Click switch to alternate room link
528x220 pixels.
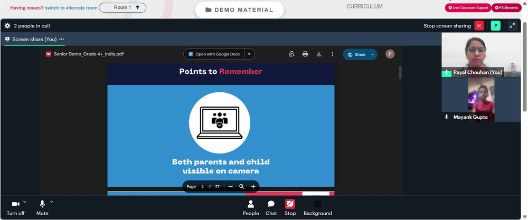pos(71,8)
